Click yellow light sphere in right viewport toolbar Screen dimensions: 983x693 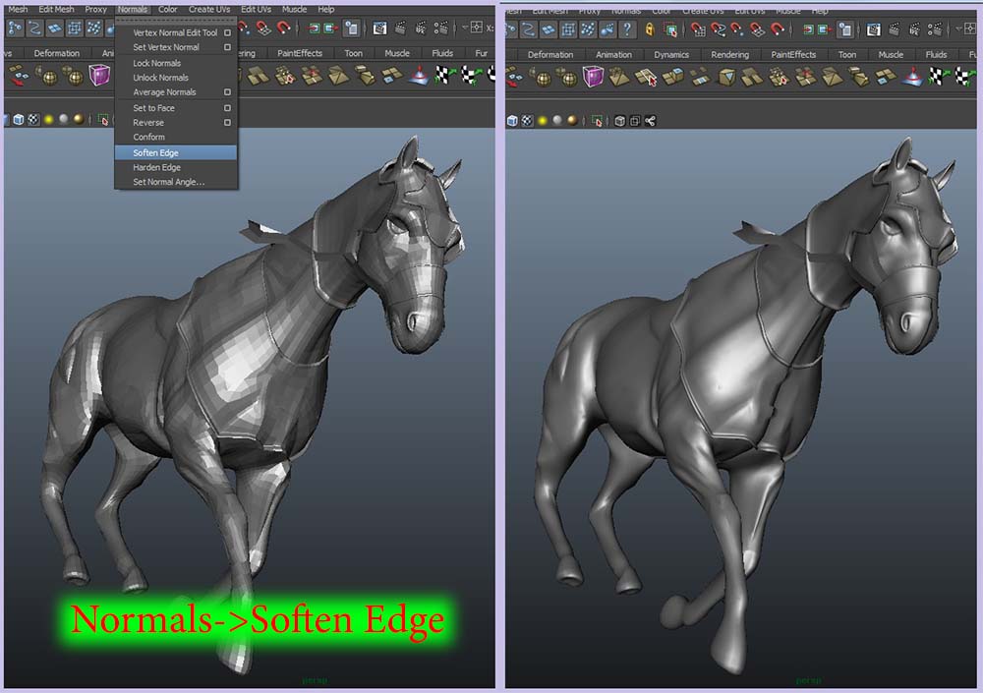point(543,120)
